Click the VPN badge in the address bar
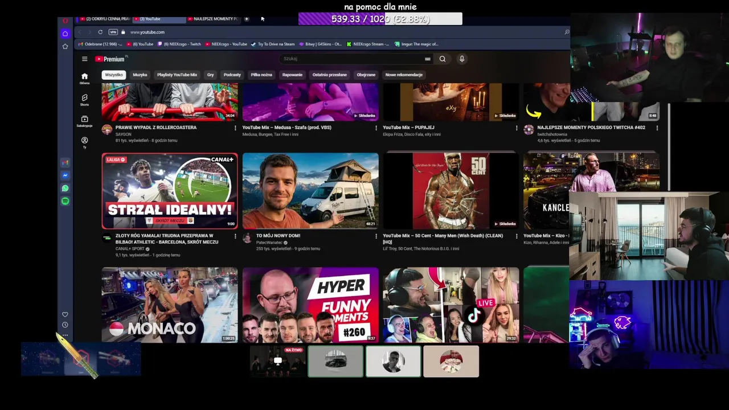This screenshot has width=729, height=410. [x=113, y=32]
